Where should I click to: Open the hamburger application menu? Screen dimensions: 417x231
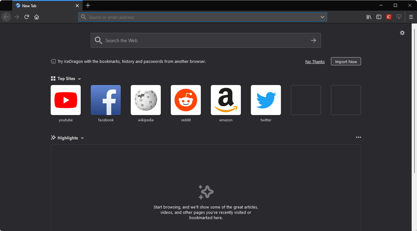point(411,17)
